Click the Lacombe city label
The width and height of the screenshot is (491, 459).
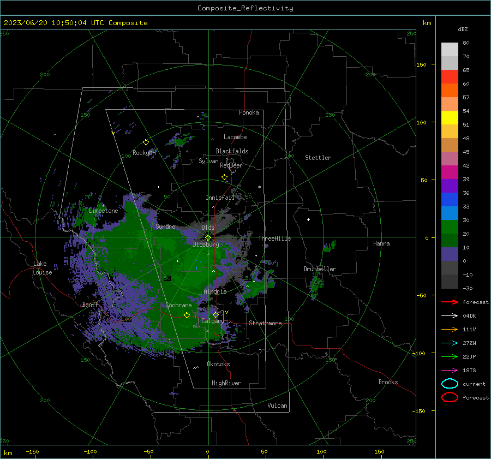click(x=235, y=137)
